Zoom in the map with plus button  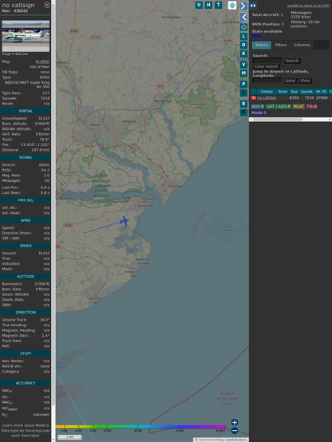235,422
